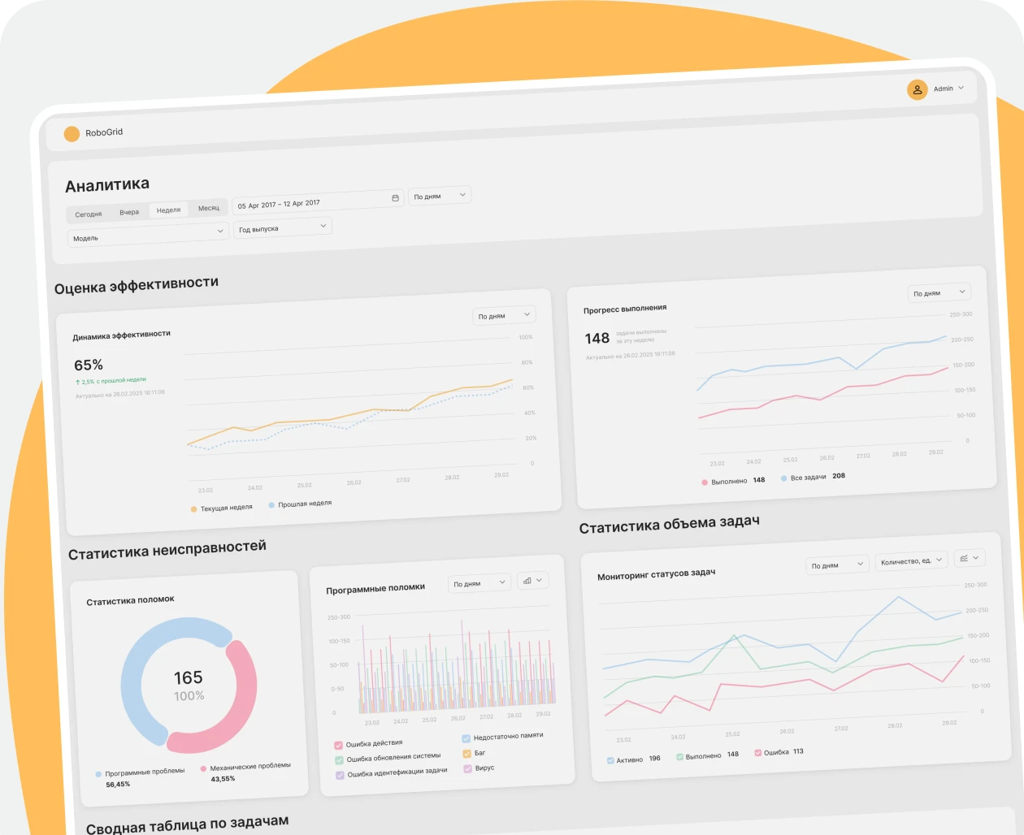The width and height of the screenshot is (1024, 835).
Task: Toggle the Ошибка действия checkbox
Action: click(x=338, y=745)
